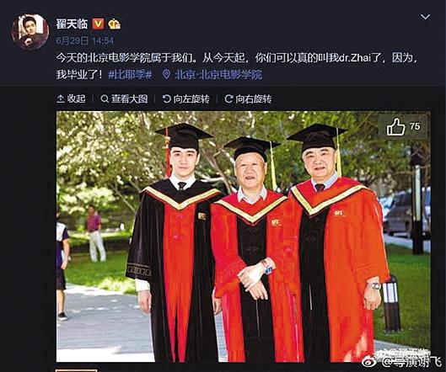Click the 收起 upward arrow icon
446x372 pixels.
click(x=61, y=98)
